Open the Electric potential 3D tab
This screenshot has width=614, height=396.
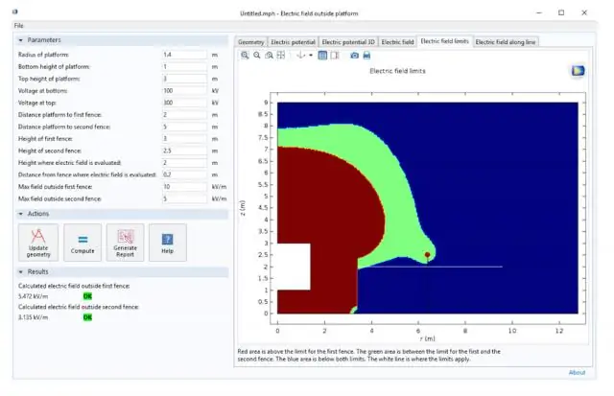point(348,42)
